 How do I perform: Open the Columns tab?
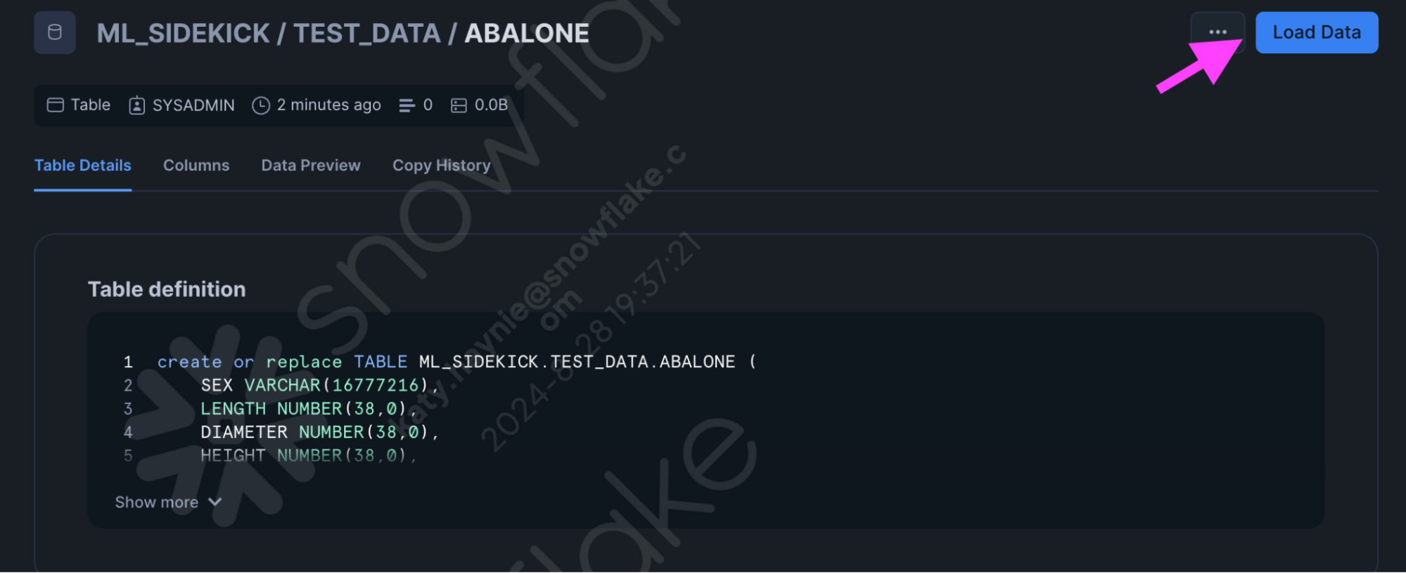click(196, 165)
